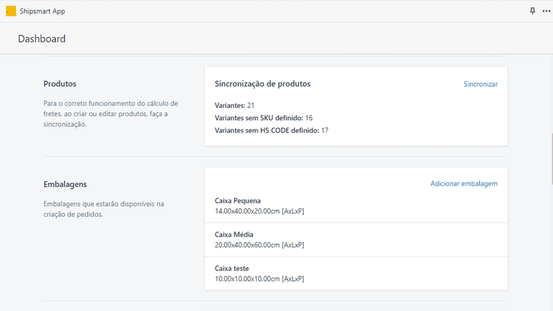This screenshot has height=311, width=553.
Task: Click the vertical scrollbar thumb
Action: (x=552, y=159)
